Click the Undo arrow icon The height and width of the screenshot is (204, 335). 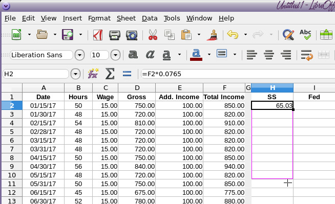pos(233,35)
